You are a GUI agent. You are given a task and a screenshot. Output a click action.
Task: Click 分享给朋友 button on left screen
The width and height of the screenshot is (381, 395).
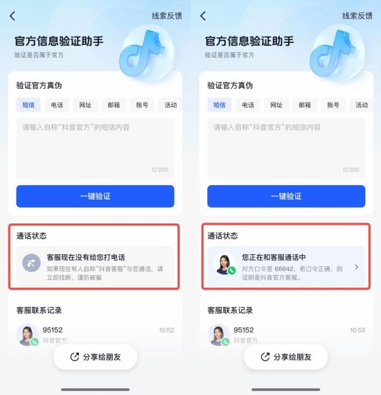(95, 357)
